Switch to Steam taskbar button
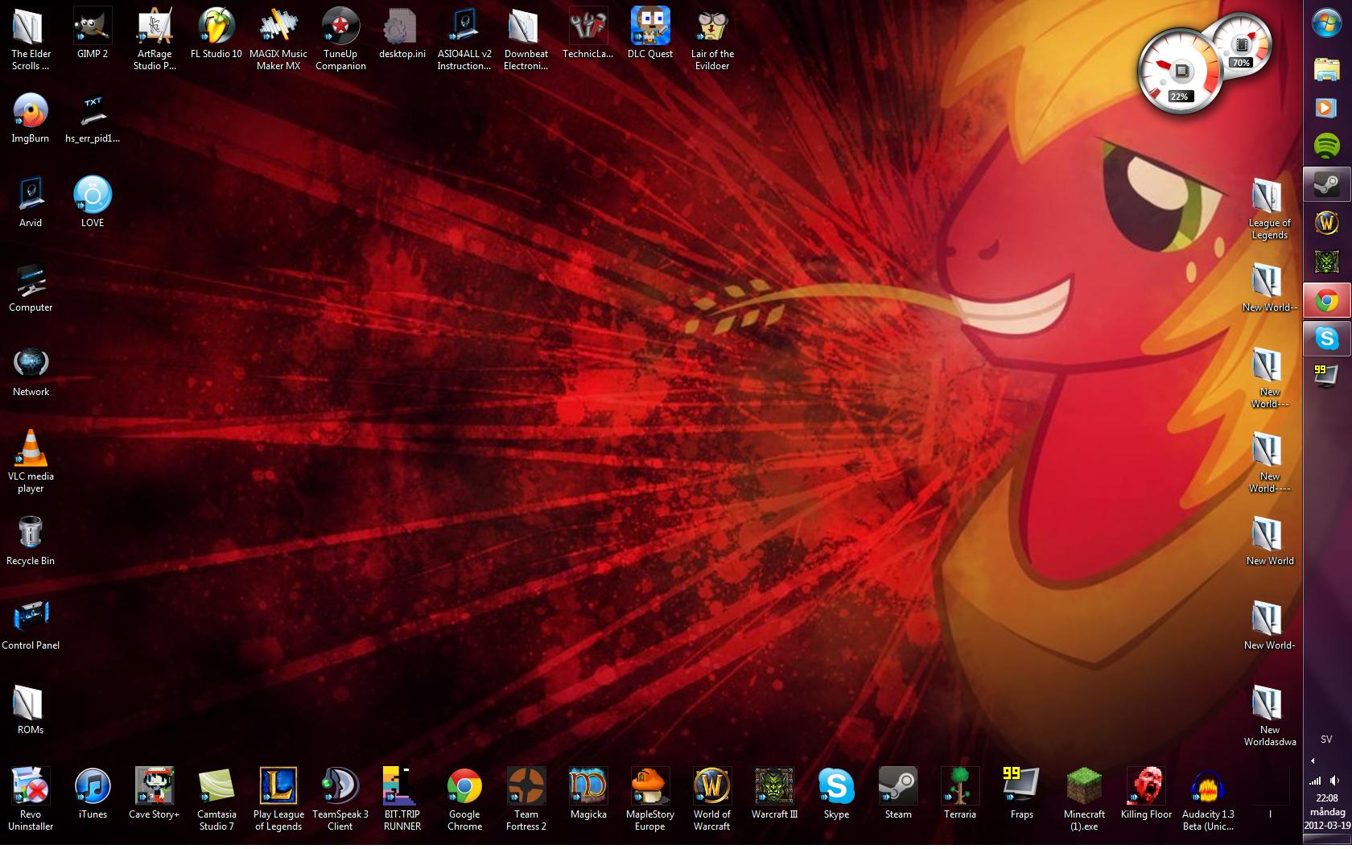This screenshot has width=1352, height=849. (1326, 185)
